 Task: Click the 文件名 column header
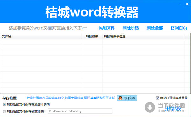coord(41,36)
